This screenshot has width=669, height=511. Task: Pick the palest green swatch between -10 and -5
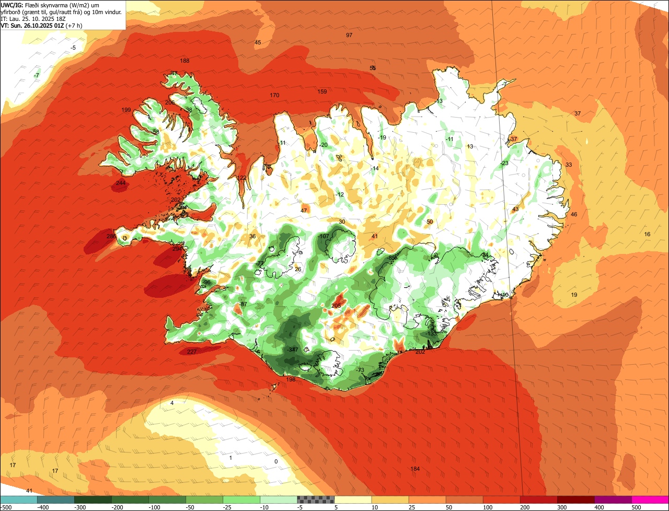coord(279,500)
